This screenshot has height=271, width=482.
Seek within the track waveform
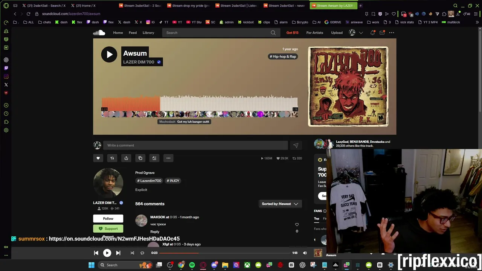200,104
